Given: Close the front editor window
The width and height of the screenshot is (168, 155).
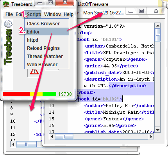Looking at the screenshot, I should pos(156,11).
